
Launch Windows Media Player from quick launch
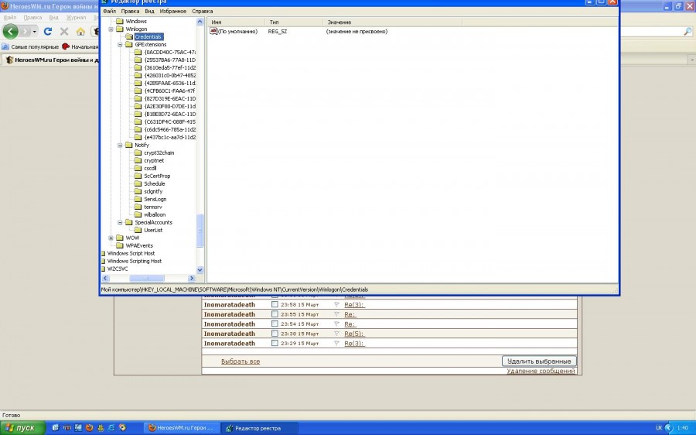point(122,428)
